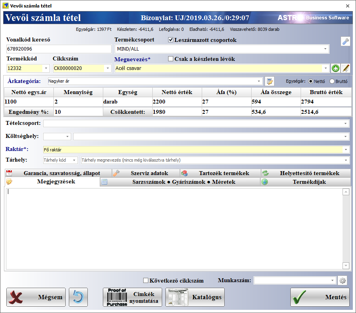Click the Mennyiség value field
The image size is (356, 313).
[78, 102]
